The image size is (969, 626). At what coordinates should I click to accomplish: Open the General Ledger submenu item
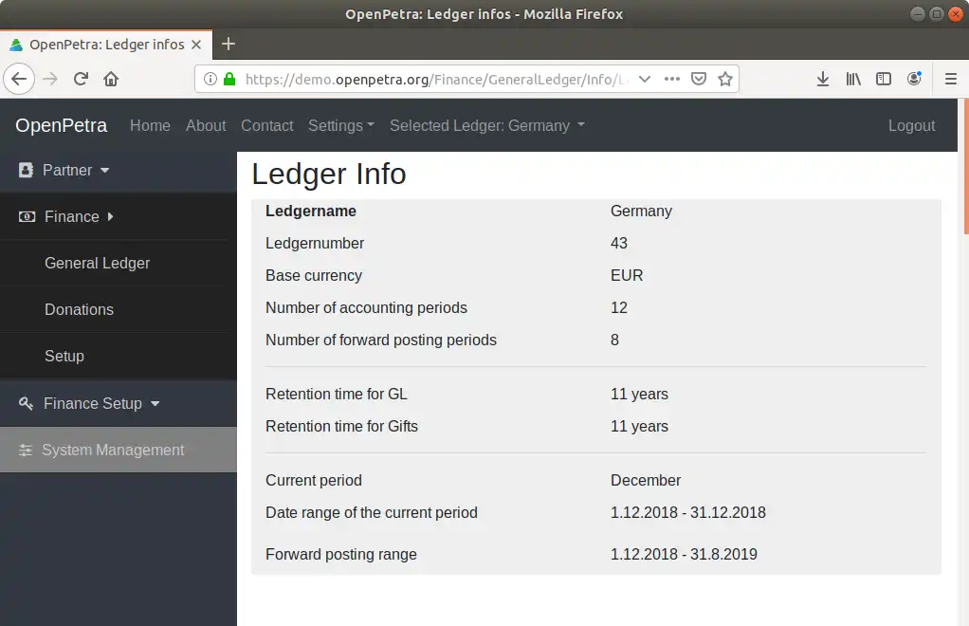[x=97, y=264]
